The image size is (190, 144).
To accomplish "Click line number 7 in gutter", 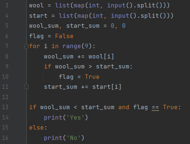I will (x=7, y=46).
